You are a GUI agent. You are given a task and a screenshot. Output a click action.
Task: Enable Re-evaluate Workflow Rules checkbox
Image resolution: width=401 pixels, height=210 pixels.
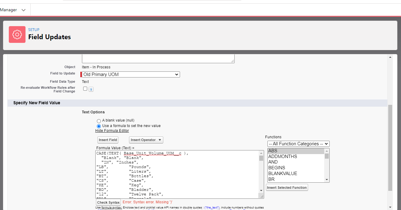(x=85, y=89)
